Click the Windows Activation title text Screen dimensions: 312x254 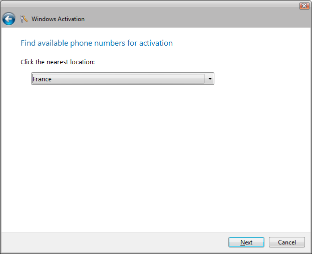click(x=58, y=19)
